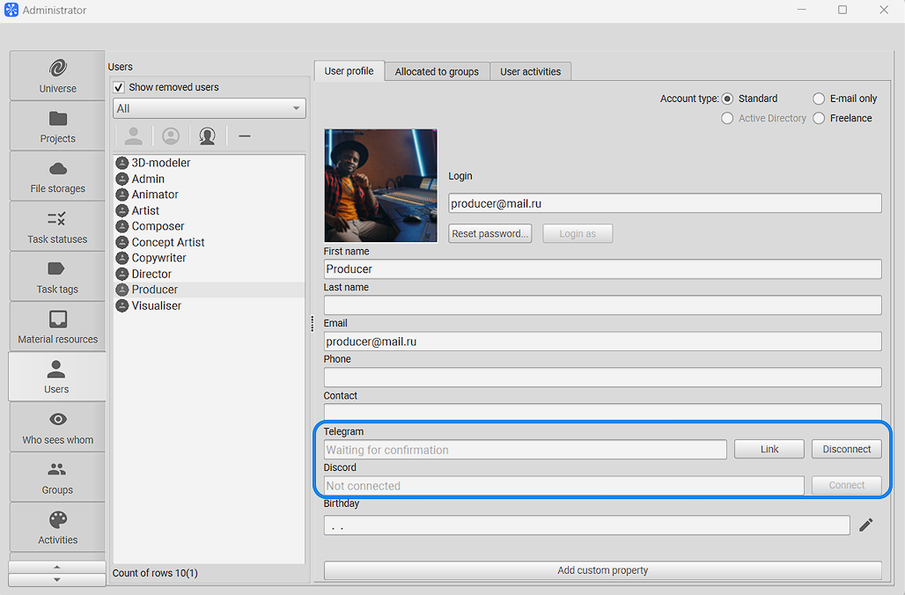Click the First name field

click(x=602, y=269)
